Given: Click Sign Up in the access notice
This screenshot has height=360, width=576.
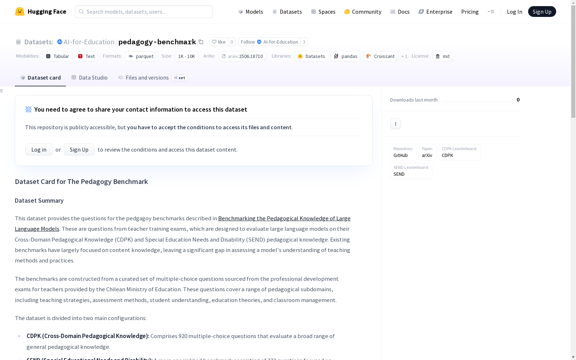Looking at the screenshot, I should [79, 149].
